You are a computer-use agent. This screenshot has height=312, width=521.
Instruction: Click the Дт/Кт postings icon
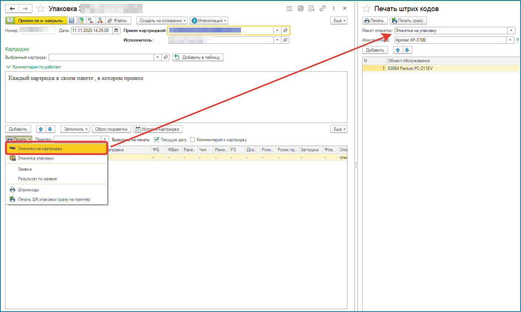91,21
